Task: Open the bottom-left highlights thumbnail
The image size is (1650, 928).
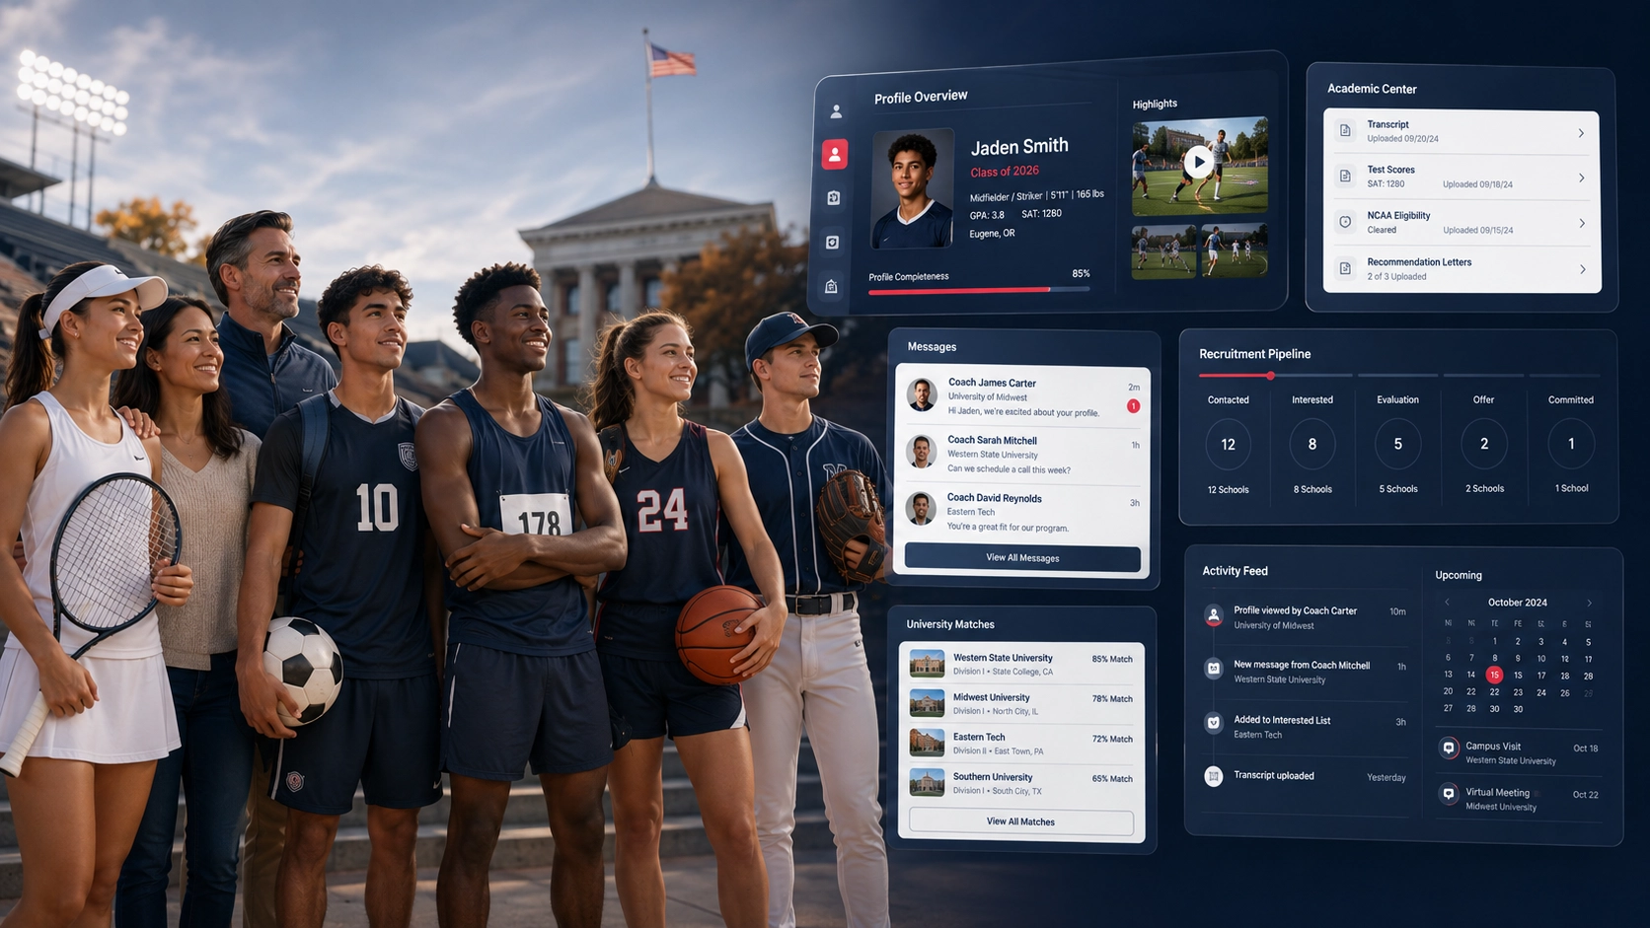Action: [x=1163, y=251]
